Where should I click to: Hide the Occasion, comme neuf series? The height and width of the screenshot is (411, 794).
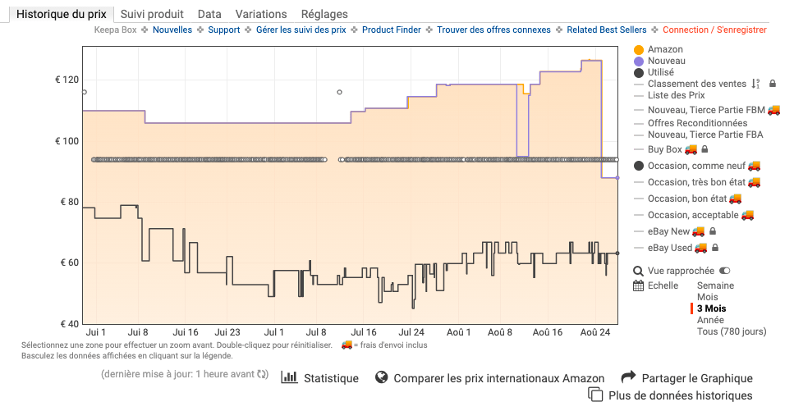(x=697, y=166)
